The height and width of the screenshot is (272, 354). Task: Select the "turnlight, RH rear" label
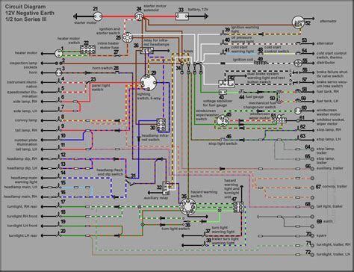tap(22, 207)
